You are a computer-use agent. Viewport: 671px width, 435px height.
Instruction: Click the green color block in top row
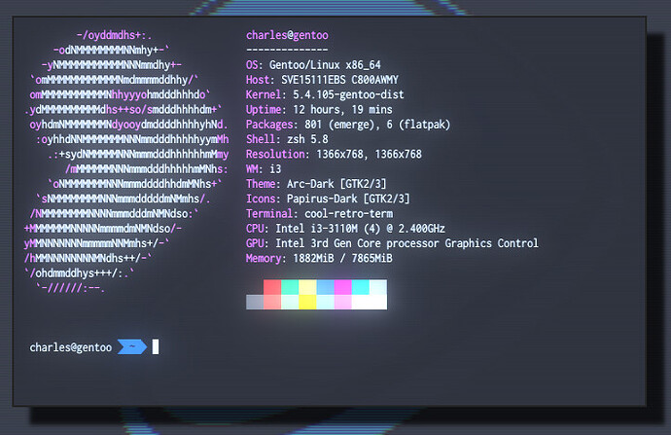290,287
